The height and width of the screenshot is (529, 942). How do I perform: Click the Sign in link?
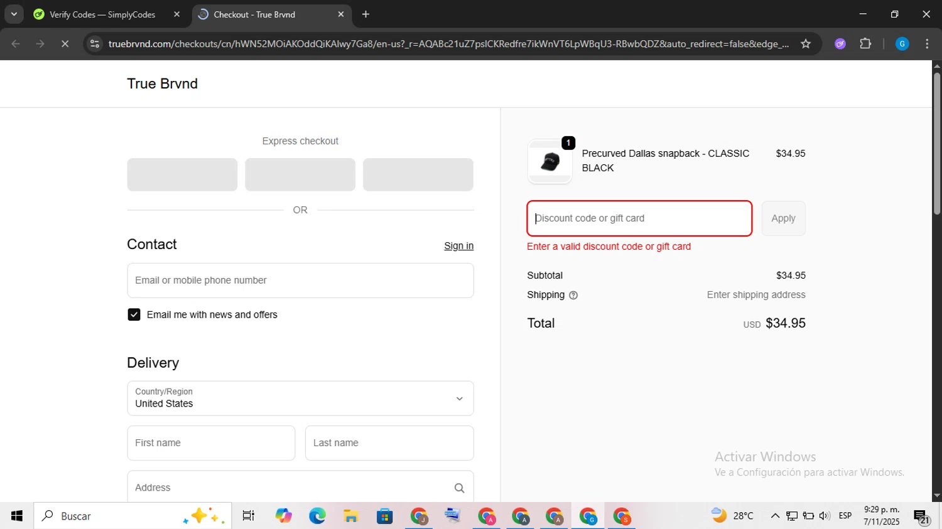(x=458, y=246)
